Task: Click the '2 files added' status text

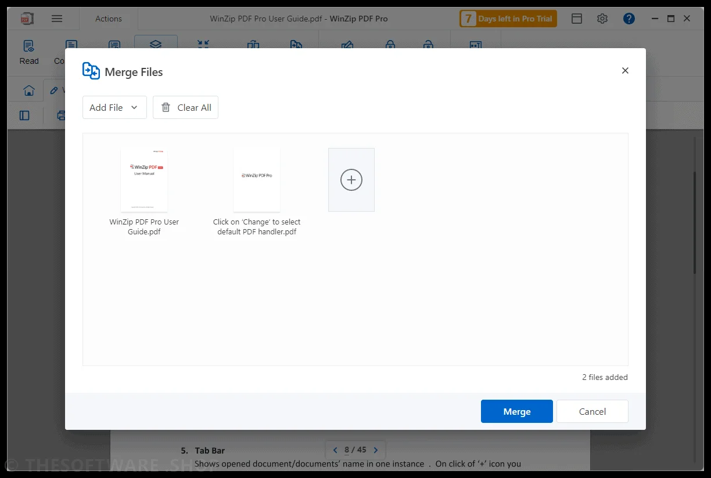Action: pos(605,377)
